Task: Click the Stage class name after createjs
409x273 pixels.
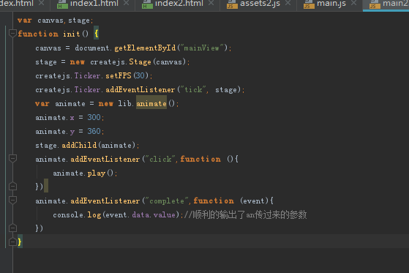Action: click(140, 62)
